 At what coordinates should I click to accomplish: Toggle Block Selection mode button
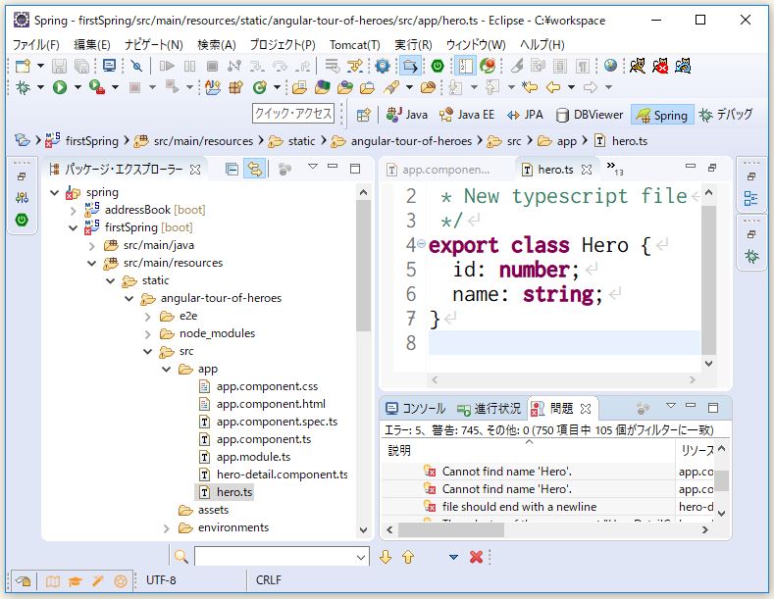pos(560,66)
